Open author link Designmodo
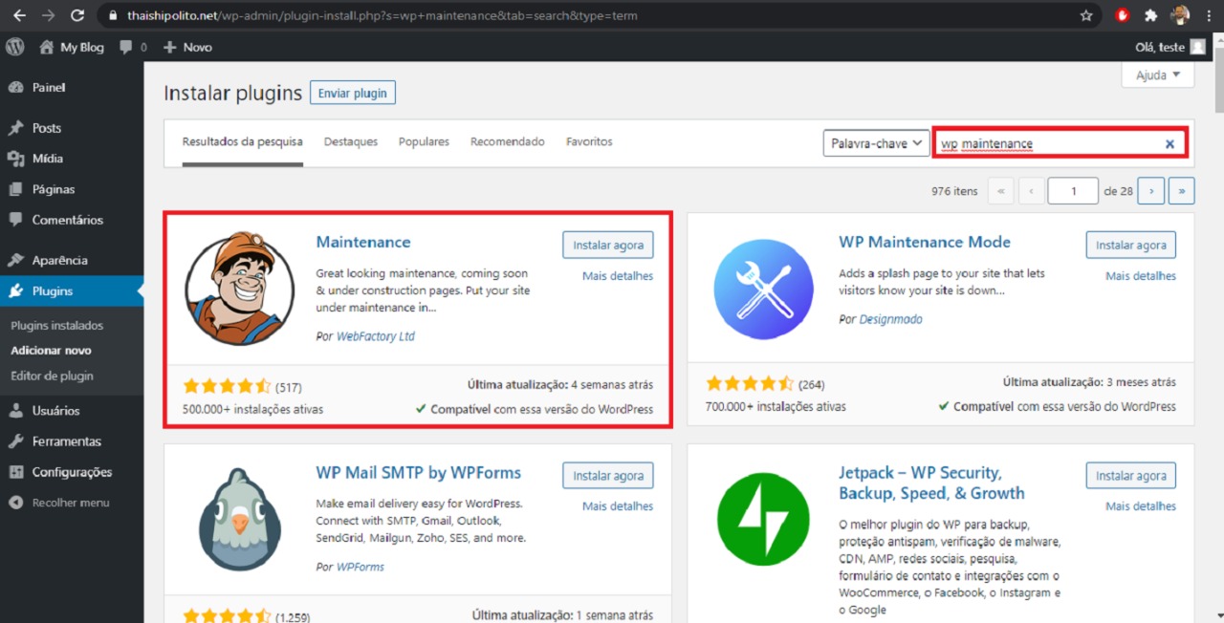The image size is (1224, 623). [x=891, y=319]
